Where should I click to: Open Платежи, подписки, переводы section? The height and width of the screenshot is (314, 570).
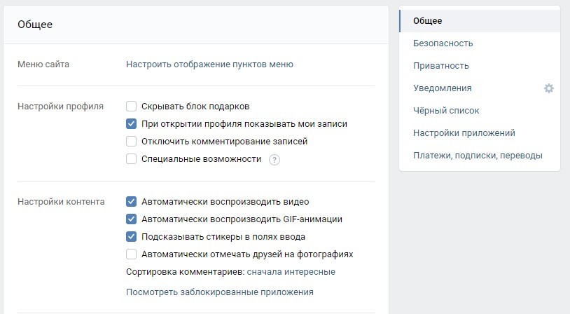tap(478, 156)
